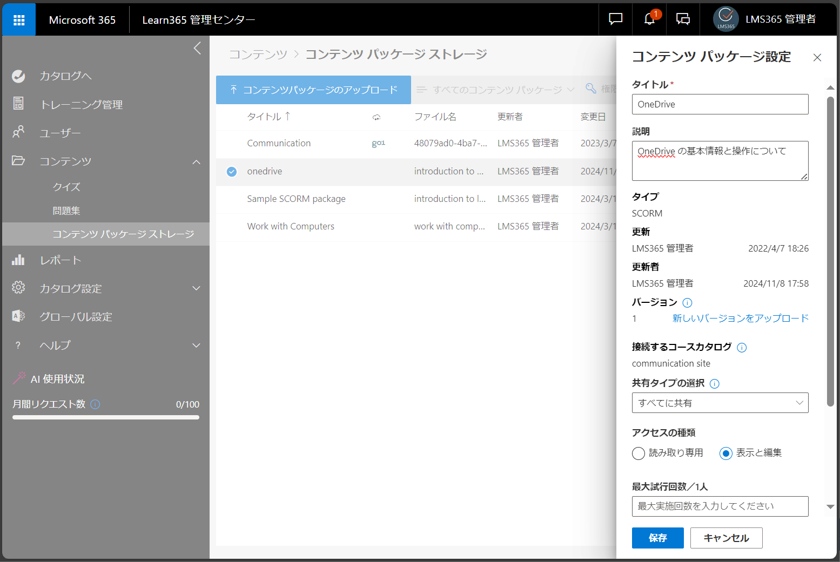Select コンテンツ パッケージ ストレージ navigation item
The height and width of the screenshot is (562, 840).
tap(106, 234)
